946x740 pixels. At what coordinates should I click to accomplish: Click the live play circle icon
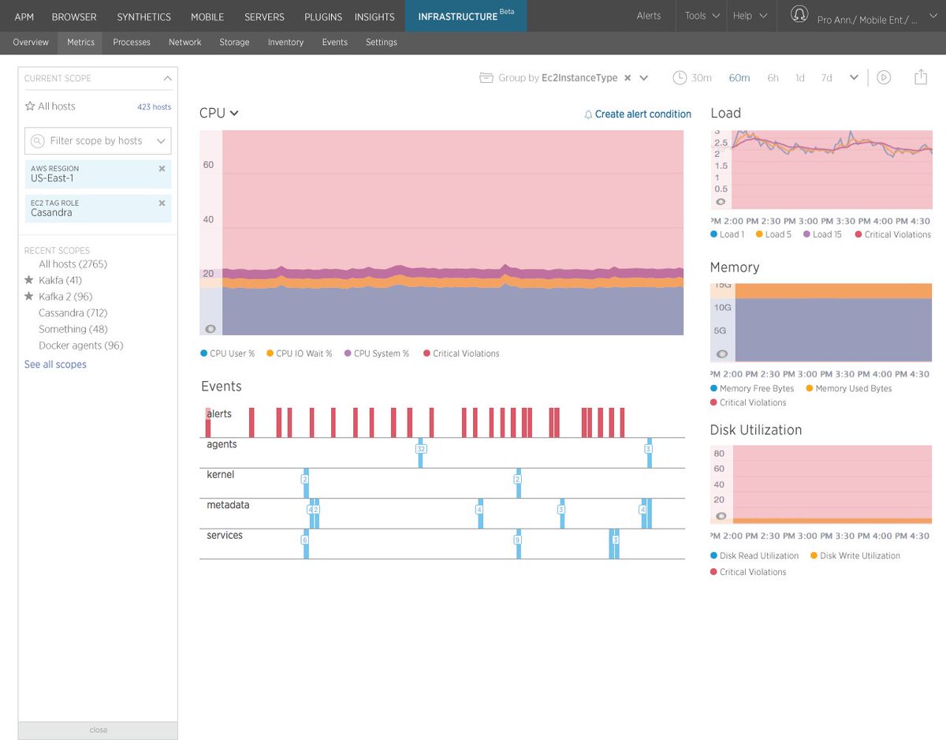pyautogui.click(x=884, y=77)
